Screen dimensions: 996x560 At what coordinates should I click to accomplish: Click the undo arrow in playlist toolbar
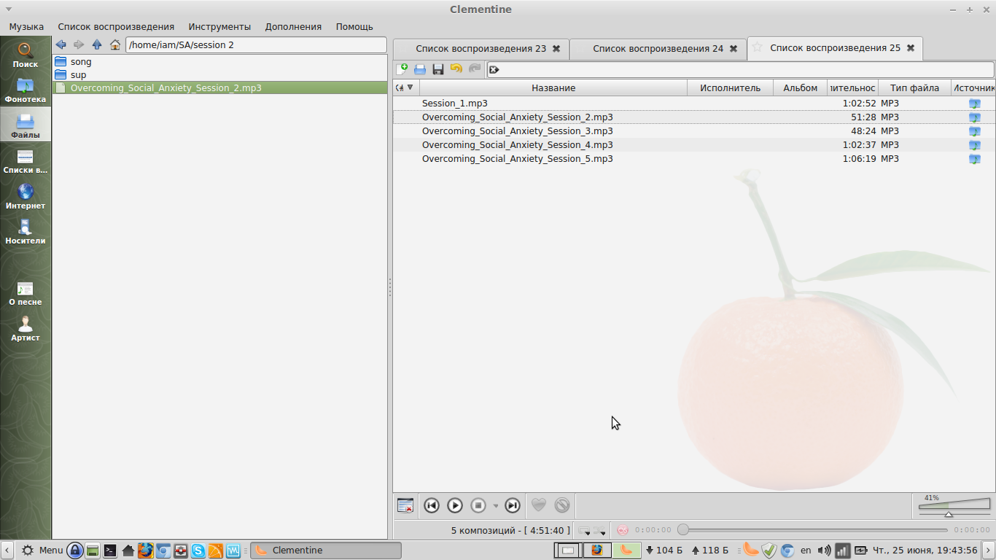tap(456, 69)
